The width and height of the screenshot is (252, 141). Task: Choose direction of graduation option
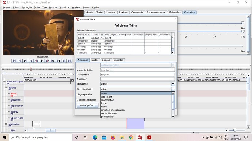pyautogui.click(x=136, y=110)
